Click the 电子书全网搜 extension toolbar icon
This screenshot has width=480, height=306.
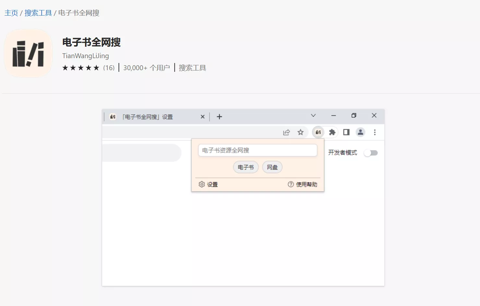click(318, 132)
